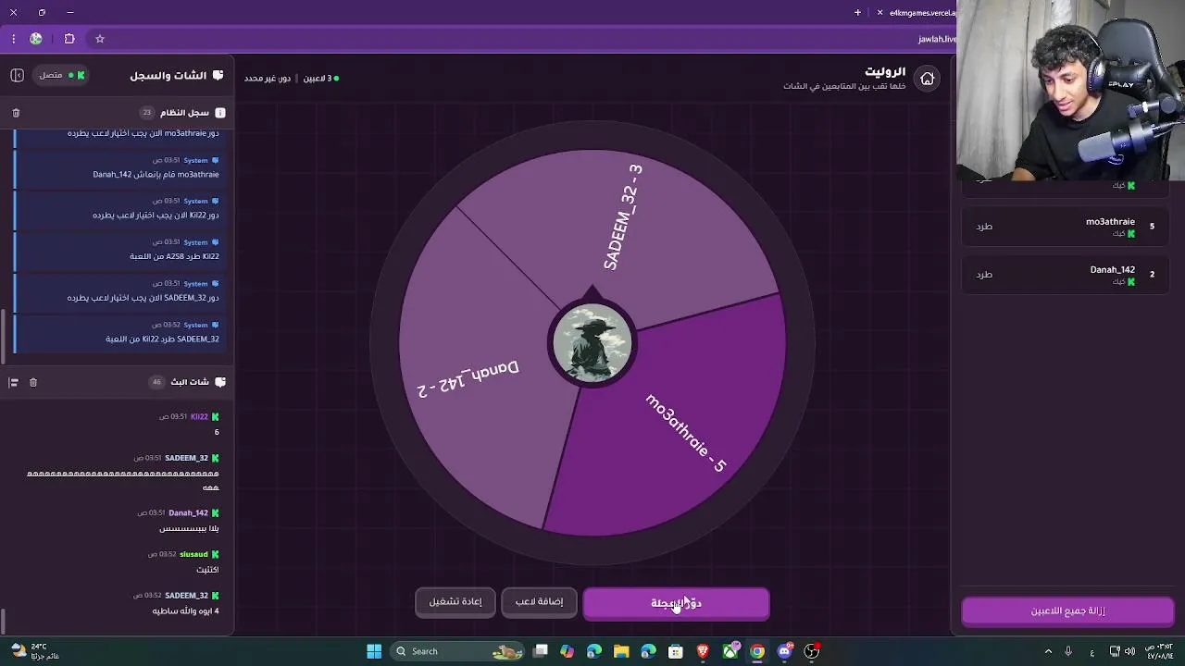Click the microphone tray icon
This screenshot has height=666, width=1185.
(x=1068, y=651)
